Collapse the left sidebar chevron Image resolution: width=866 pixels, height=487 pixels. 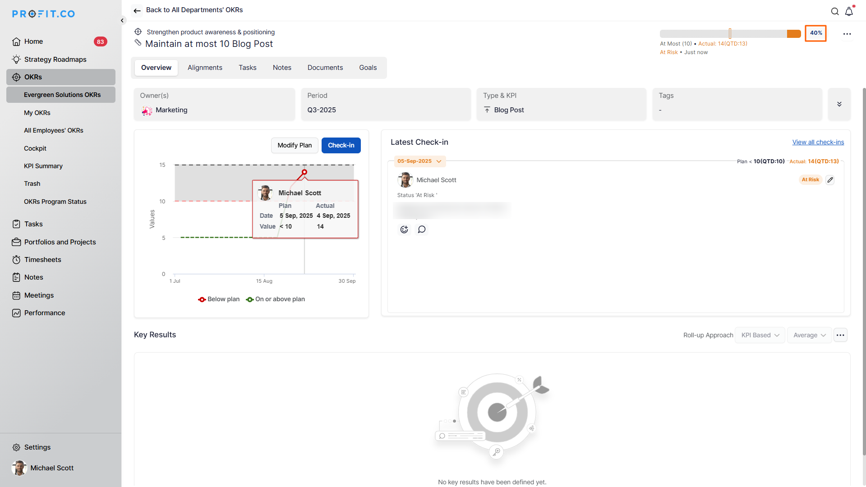[122, 20]
